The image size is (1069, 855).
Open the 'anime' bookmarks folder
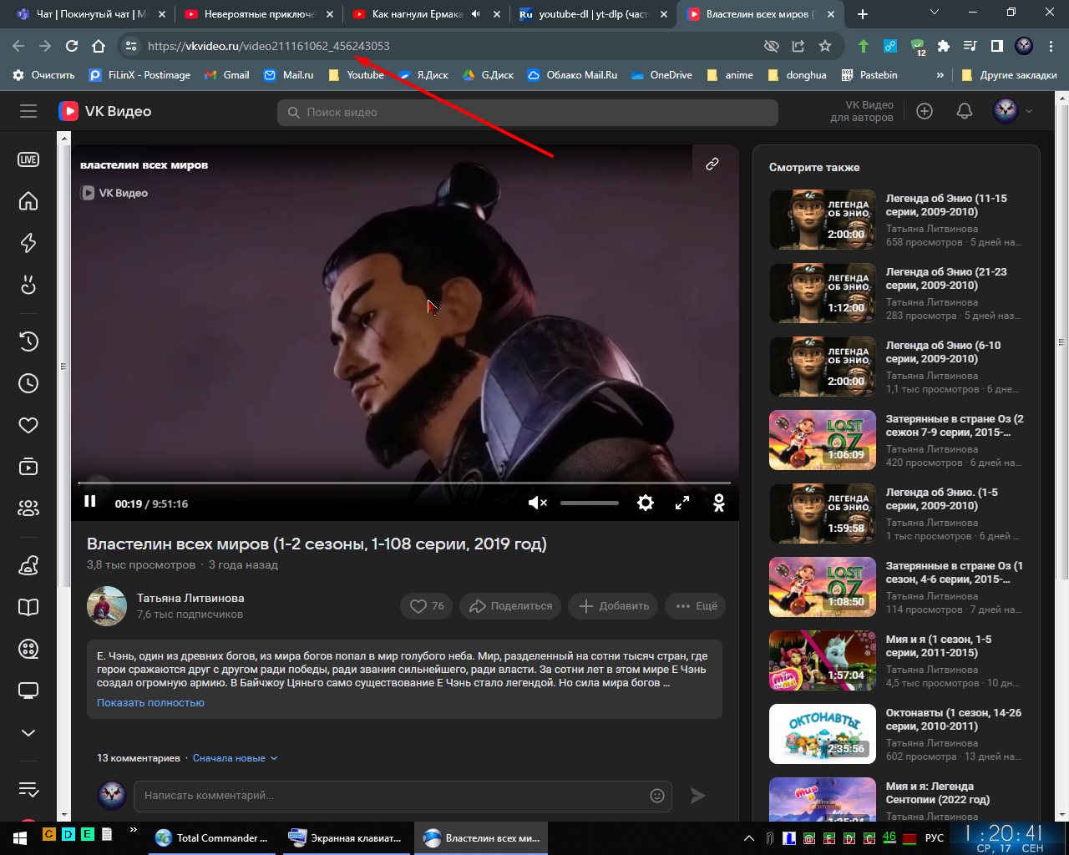pos(730,75)
